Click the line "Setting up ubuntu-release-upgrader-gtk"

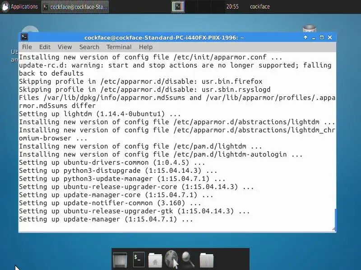click(x=134, y=211)
